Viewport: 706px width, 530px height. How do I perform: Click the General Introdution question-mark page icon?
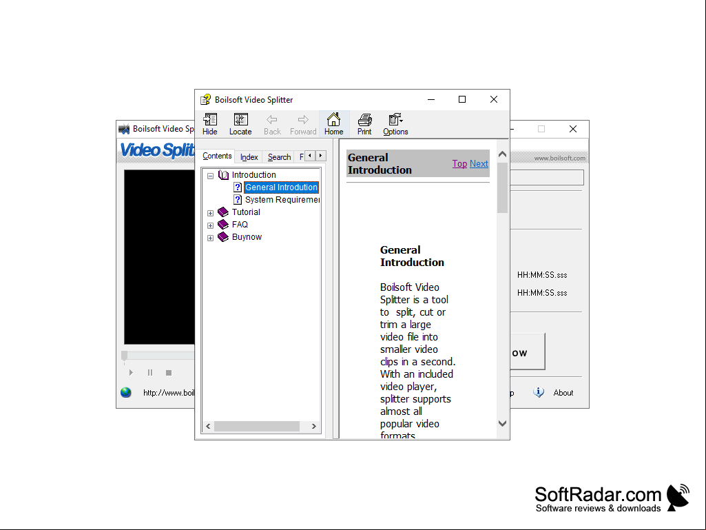tap(238, 187)
